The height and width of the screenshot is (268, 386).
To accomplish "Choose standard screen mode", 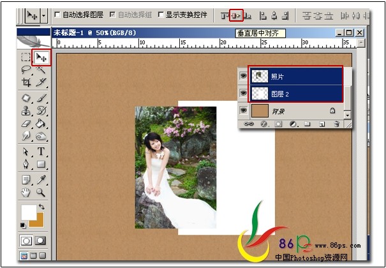I will [x=24, y=256].
